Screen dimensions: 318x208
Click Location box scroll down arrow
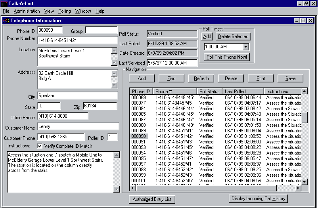114,63
